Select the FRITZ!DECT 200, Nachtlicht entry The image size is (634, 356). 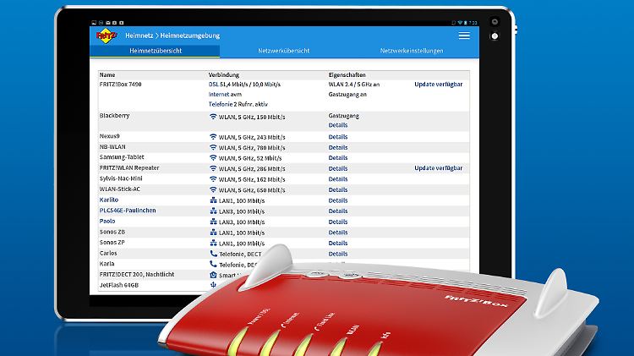pyautogui.click(x=137, y=274)
